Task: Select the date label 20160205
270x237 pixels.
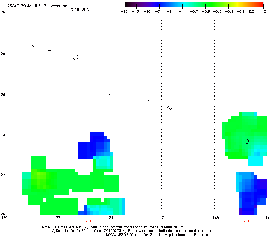Action: click(x=79, y=9)
